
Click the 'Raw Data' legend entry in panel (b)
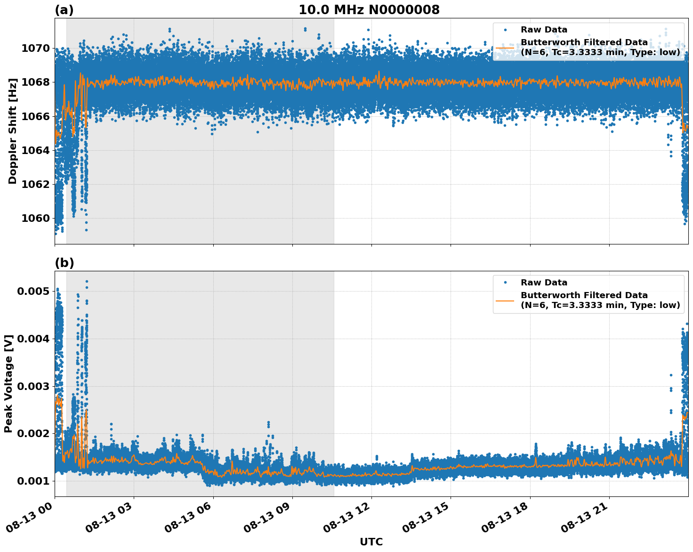click(544, 283)
